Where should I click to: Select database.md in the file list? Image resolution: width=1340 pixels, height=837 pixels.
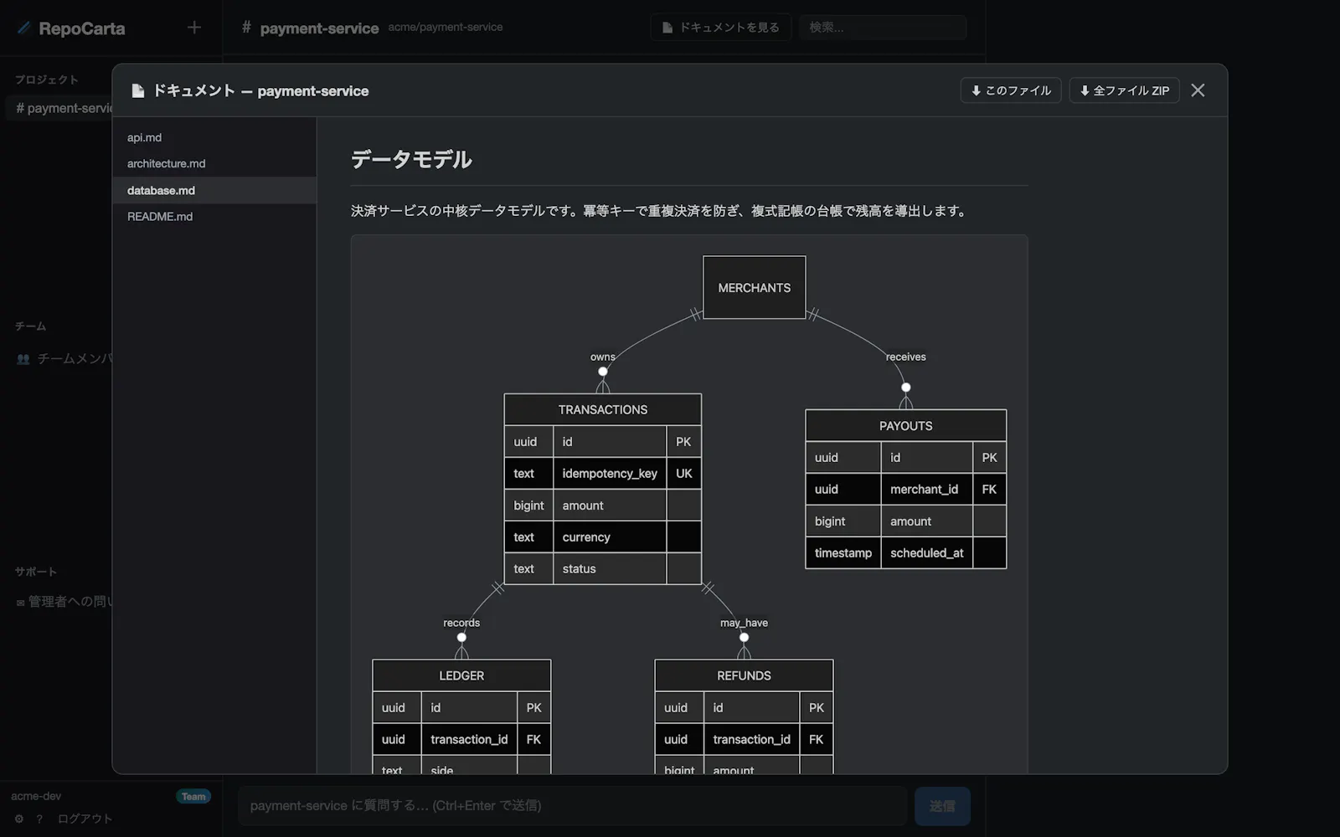[x=214, y=190]
